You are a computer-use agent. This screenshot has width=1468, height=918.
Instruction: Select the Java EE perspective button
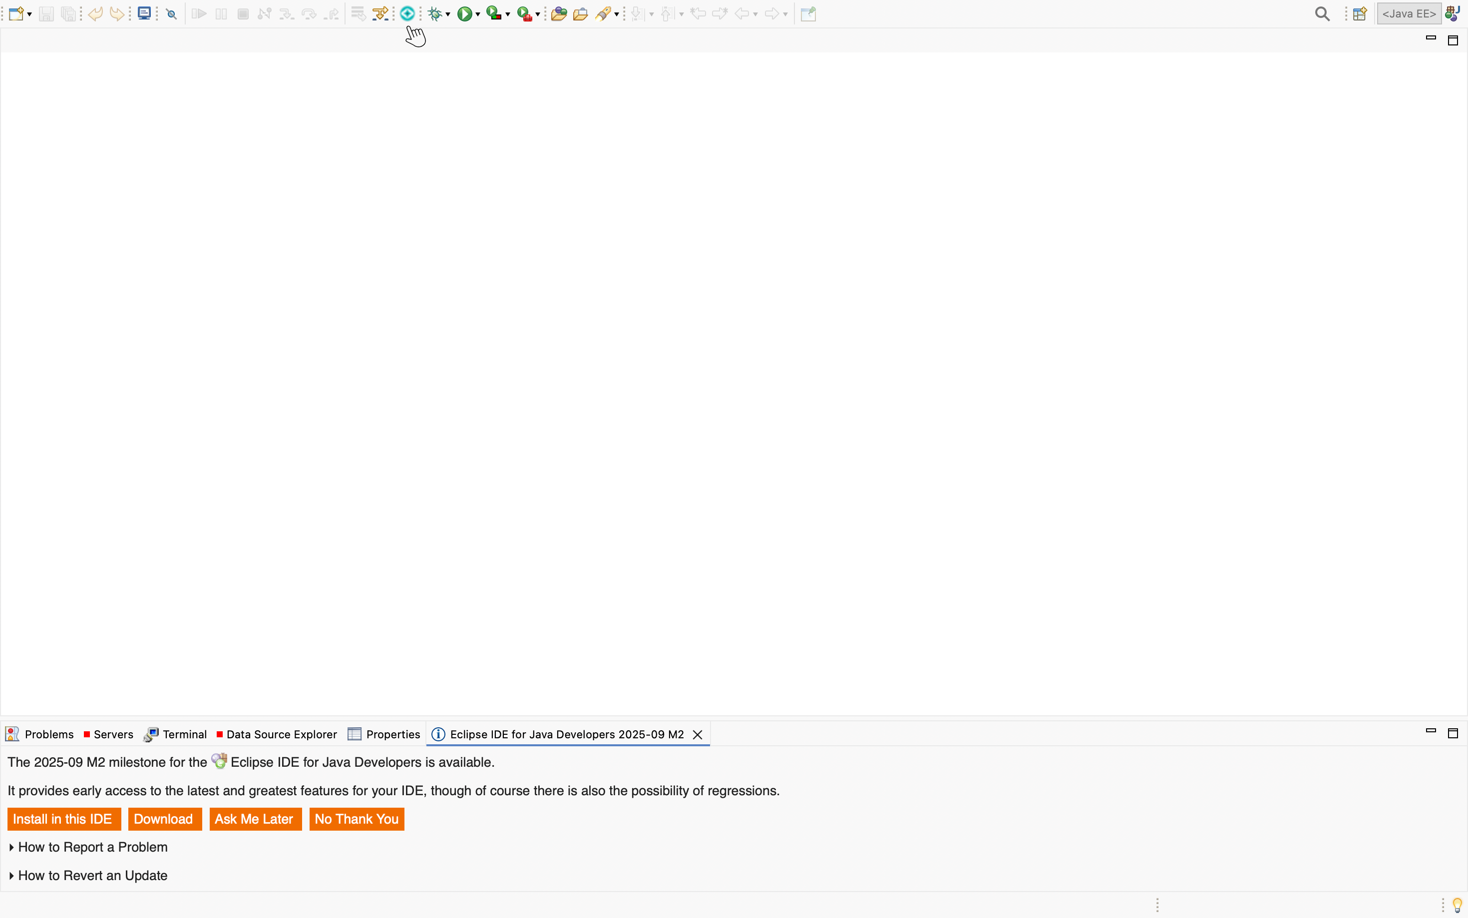pos(1409,13)
